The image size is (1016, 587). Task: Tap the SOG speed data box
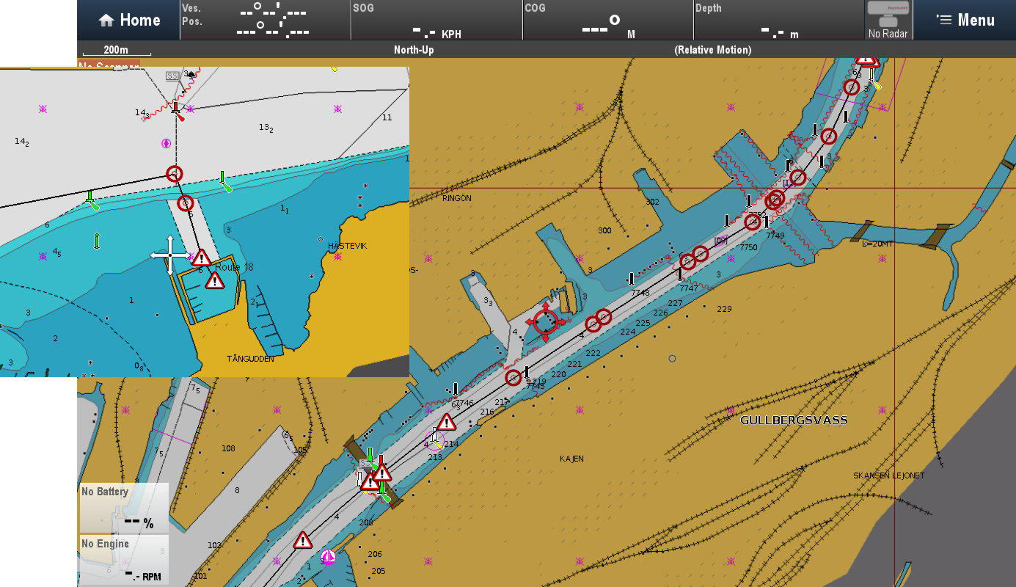point(436,20)
